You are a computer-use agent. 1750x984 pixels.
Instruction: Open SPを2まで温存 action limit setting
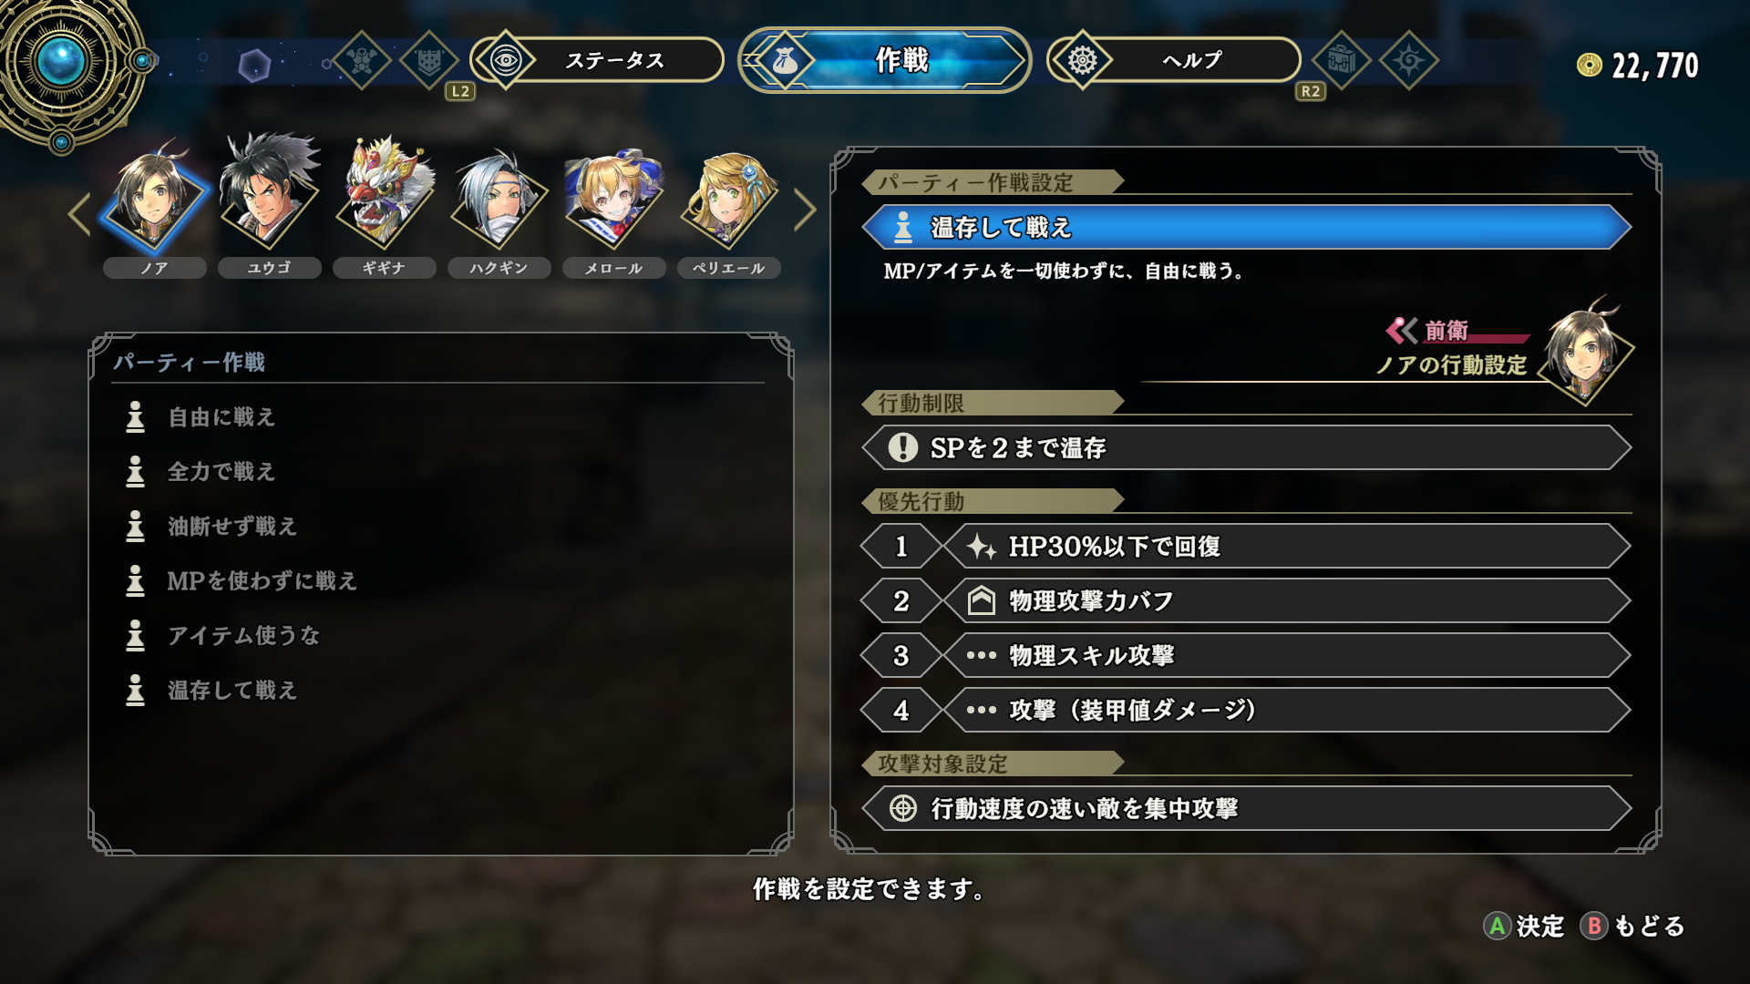coord(1246,447)
